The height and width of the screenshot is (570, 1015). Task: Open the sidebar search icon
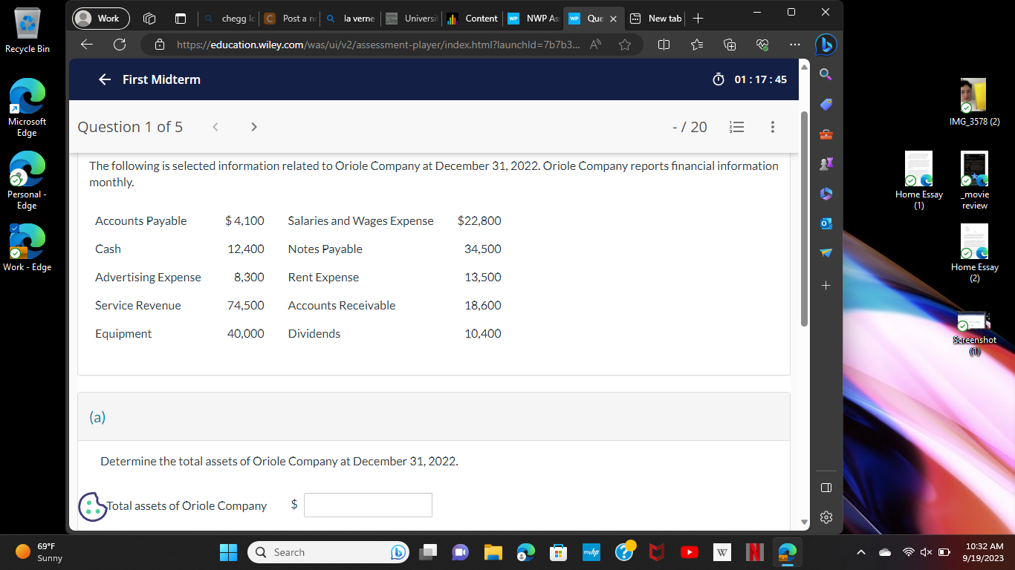click(826, 73)
